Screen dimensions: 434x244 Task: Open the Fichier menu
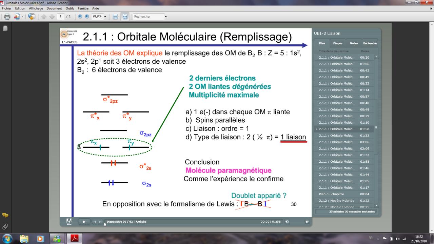pos(7,8)
